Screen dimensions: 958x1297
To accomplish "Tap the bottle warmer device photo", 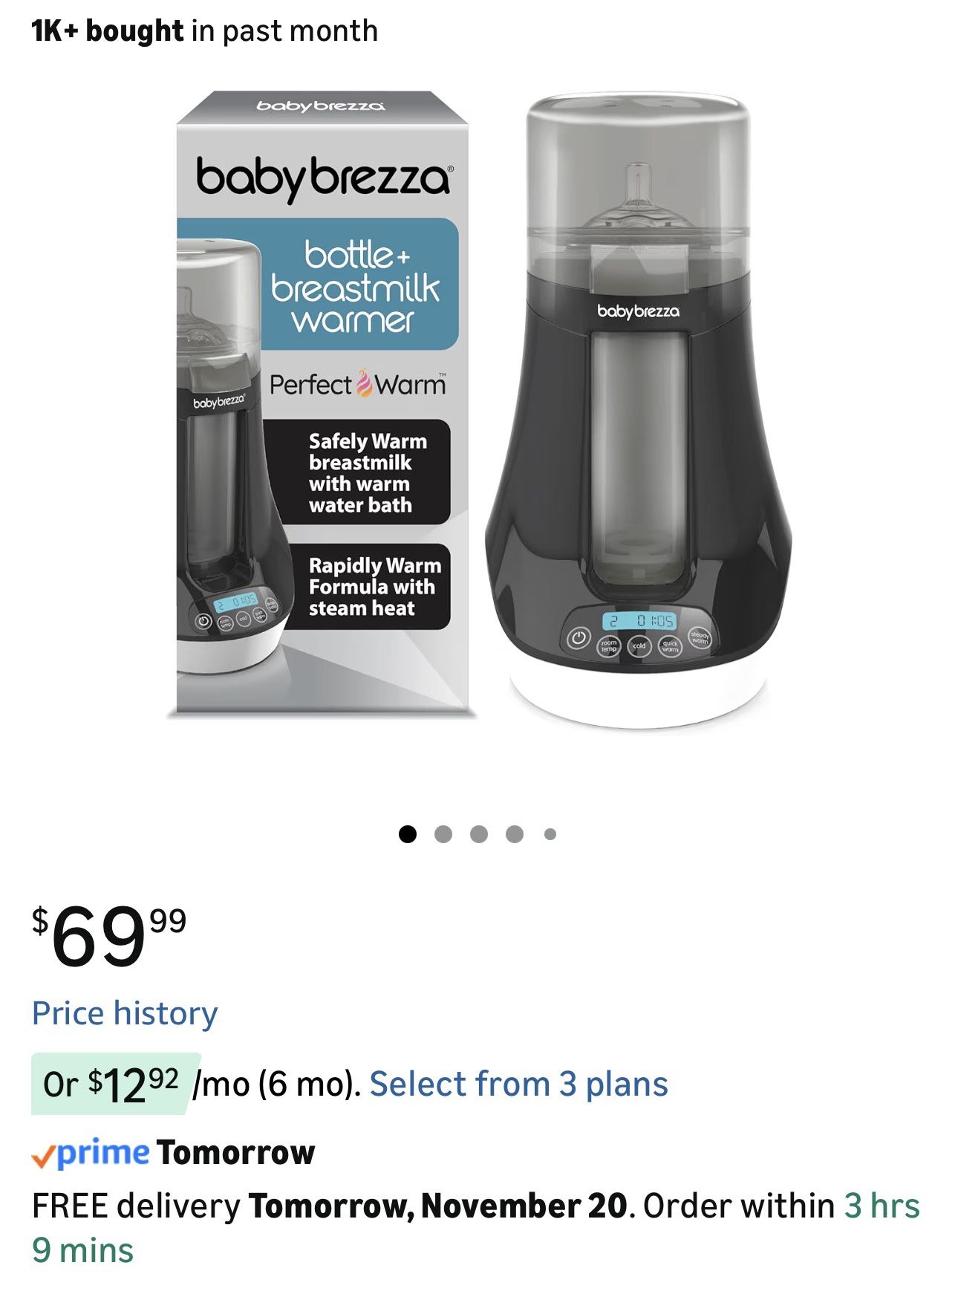I will click(638, 412).
